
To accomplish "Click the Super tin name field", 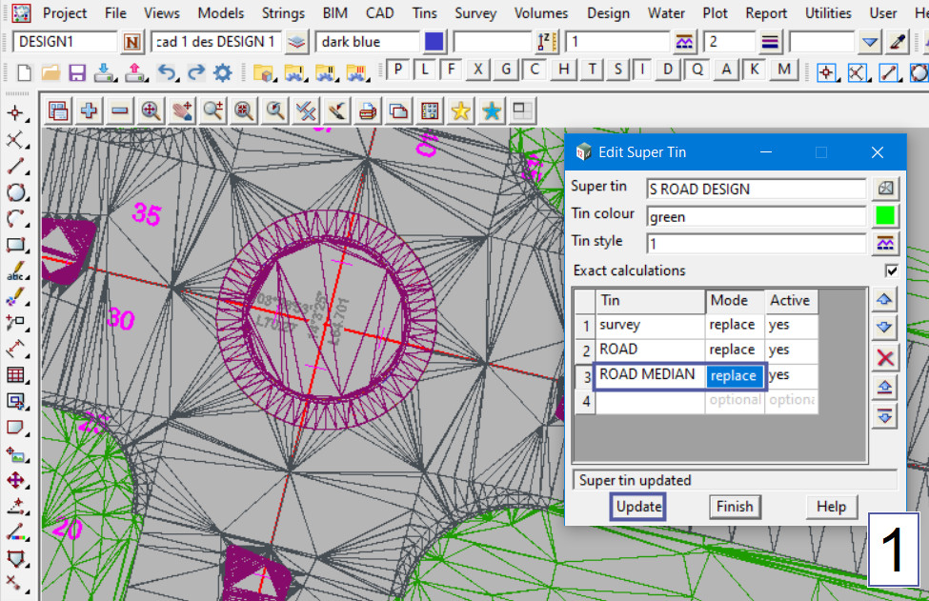I will (756, 189).
